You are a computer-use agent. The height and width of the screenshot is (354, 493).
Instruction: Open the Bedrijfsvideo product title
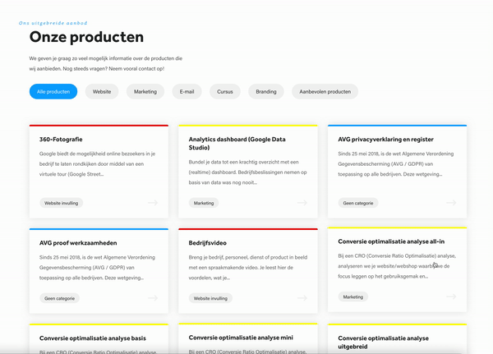[210, 243]
